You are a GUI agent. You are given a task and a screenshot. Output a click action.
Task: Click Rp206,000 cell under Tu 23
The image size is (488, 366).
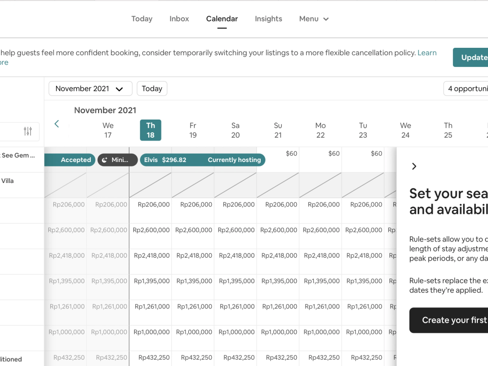point(363,211)
